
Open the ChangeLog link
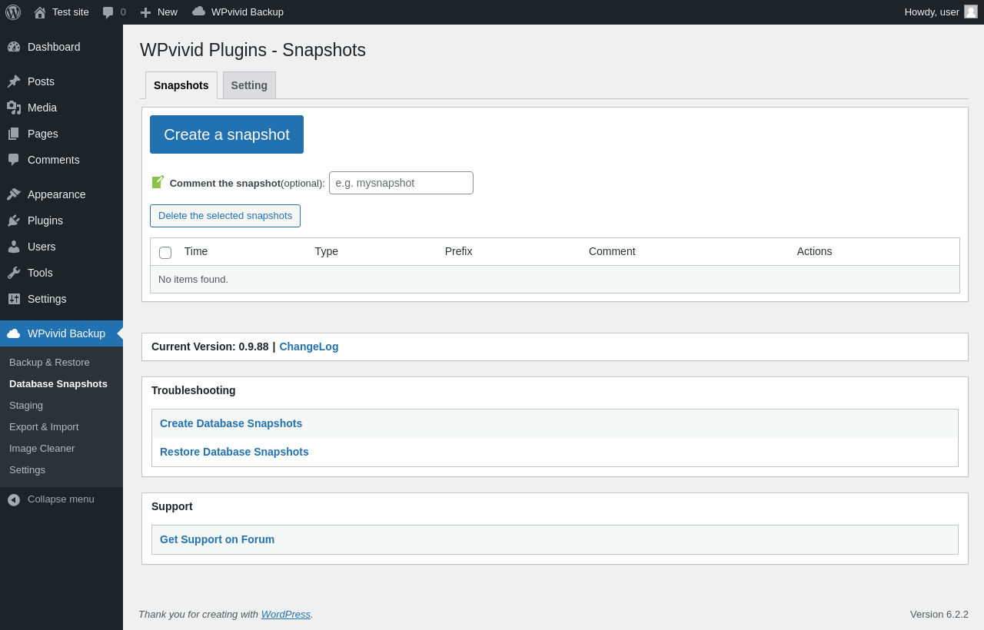[x=308, y=346]
